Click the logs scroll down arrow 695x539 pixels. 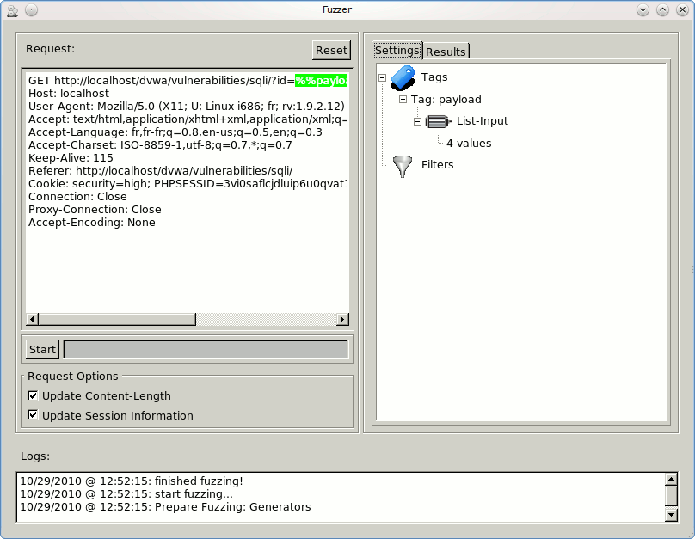click(672, 514)
